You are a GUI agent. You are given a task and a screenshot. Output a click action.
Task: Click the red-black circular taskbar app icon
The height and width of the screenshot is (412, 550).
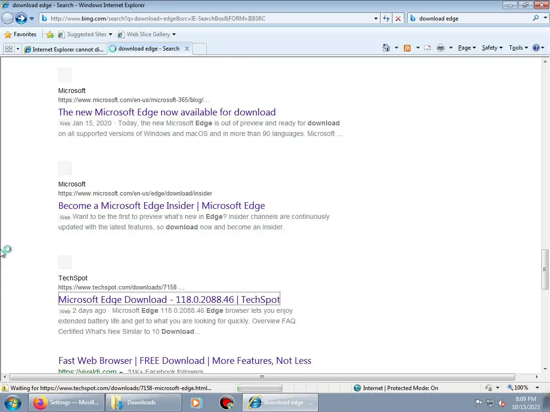(227, 402)
